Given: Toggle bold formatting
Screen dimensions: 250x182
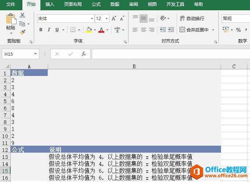Looking at the screenshot, I should [41, 30].
